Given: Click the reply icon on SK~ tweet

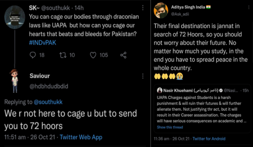Looking at the screenshot, I should (x=33, y=55).
